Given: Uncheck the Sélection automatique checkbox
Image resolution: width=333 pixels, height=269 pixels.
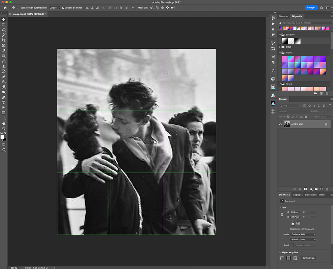Looking at the screenshot, I should coord(22,8).
